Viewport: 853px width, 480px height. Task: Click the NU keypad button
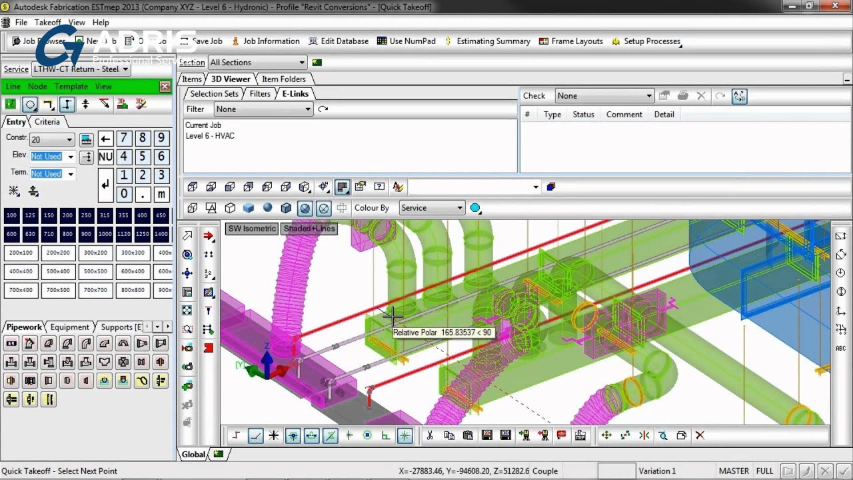(x=105, y=157)
